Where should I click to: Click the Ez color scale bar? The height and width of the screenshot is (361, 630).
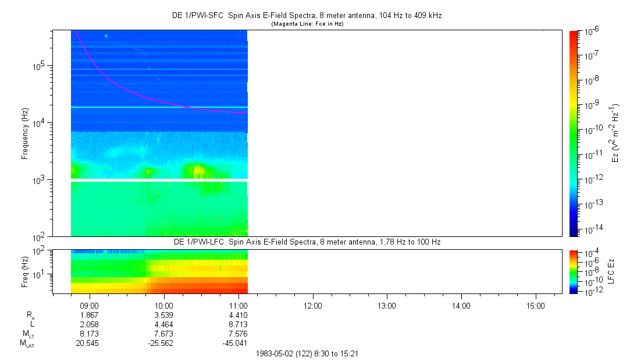pos(574,133)
